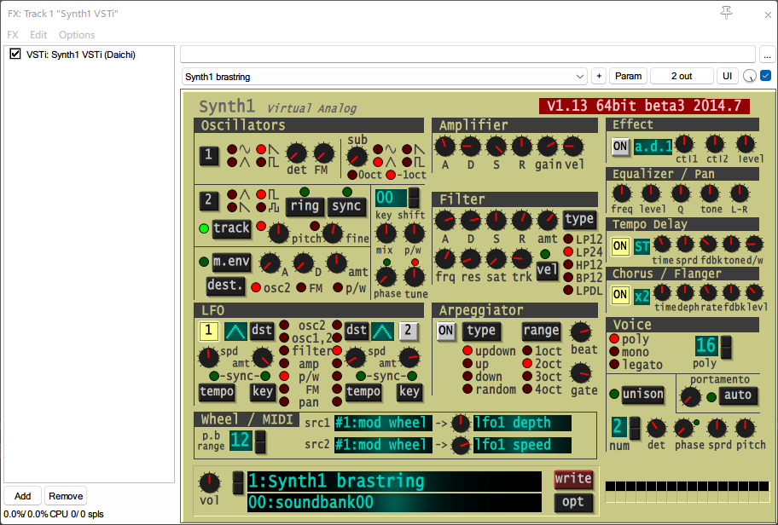This screenshot has height=525, width=778.
Task: Select the random arpeggiator type
Action: tap(467, 389)
